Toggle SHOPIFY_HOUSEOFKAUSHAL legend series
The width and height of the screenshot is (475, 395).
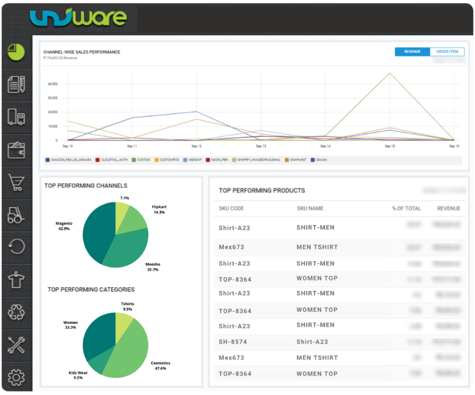point(256,160)
